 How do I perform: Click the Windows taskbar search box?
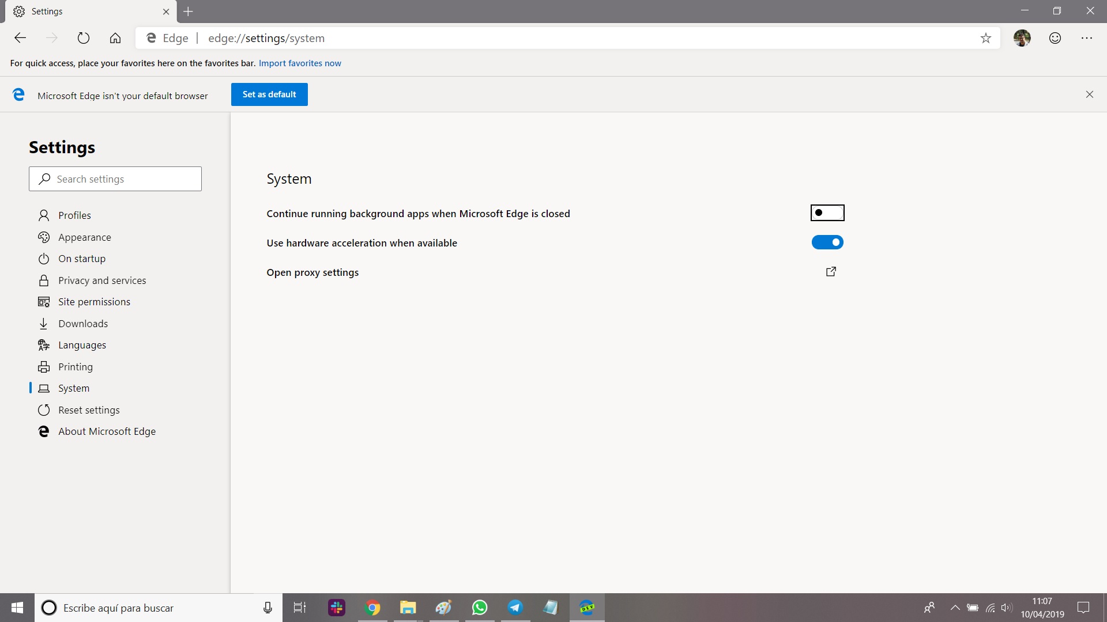159,608
